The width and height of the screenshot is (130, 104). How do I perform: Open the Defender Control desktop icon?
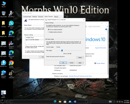[4, 74]
